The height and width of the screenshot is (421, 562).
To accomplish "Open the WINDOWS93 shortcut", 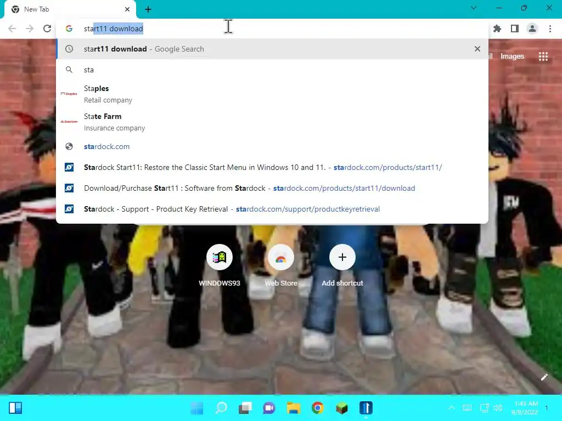I will [x=220, y=266].
